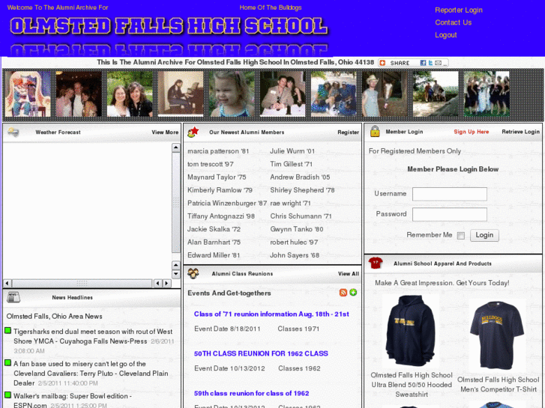Screen dimensions: 545x408
Task: Share page via Facebook icon
Action: click(423, 63)
